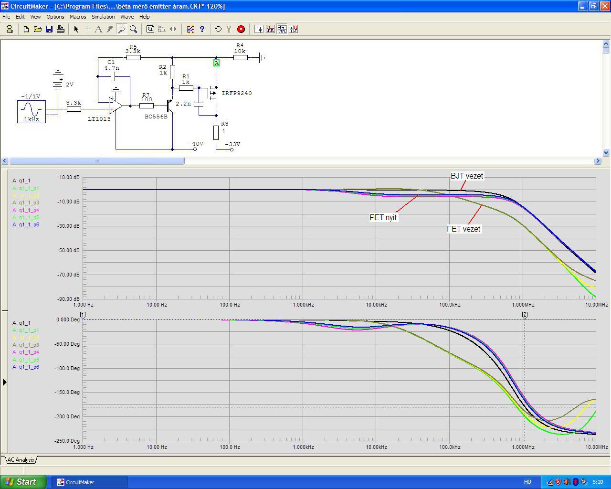
Task: Click the Rotate 90 toolbar icon
Action: pos(162,29)
